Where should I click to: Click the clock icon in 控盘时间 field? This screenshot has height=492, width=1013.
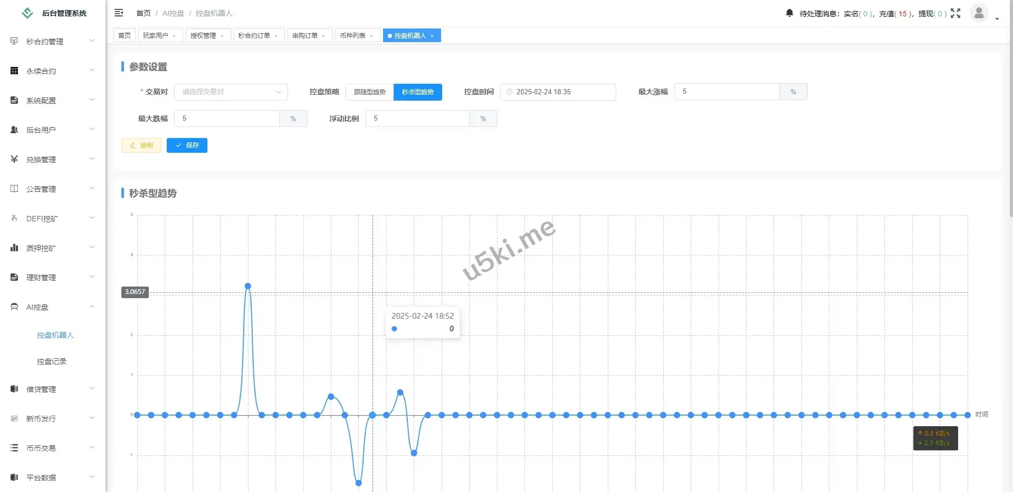pyautogui.click(x=509, y=92)
